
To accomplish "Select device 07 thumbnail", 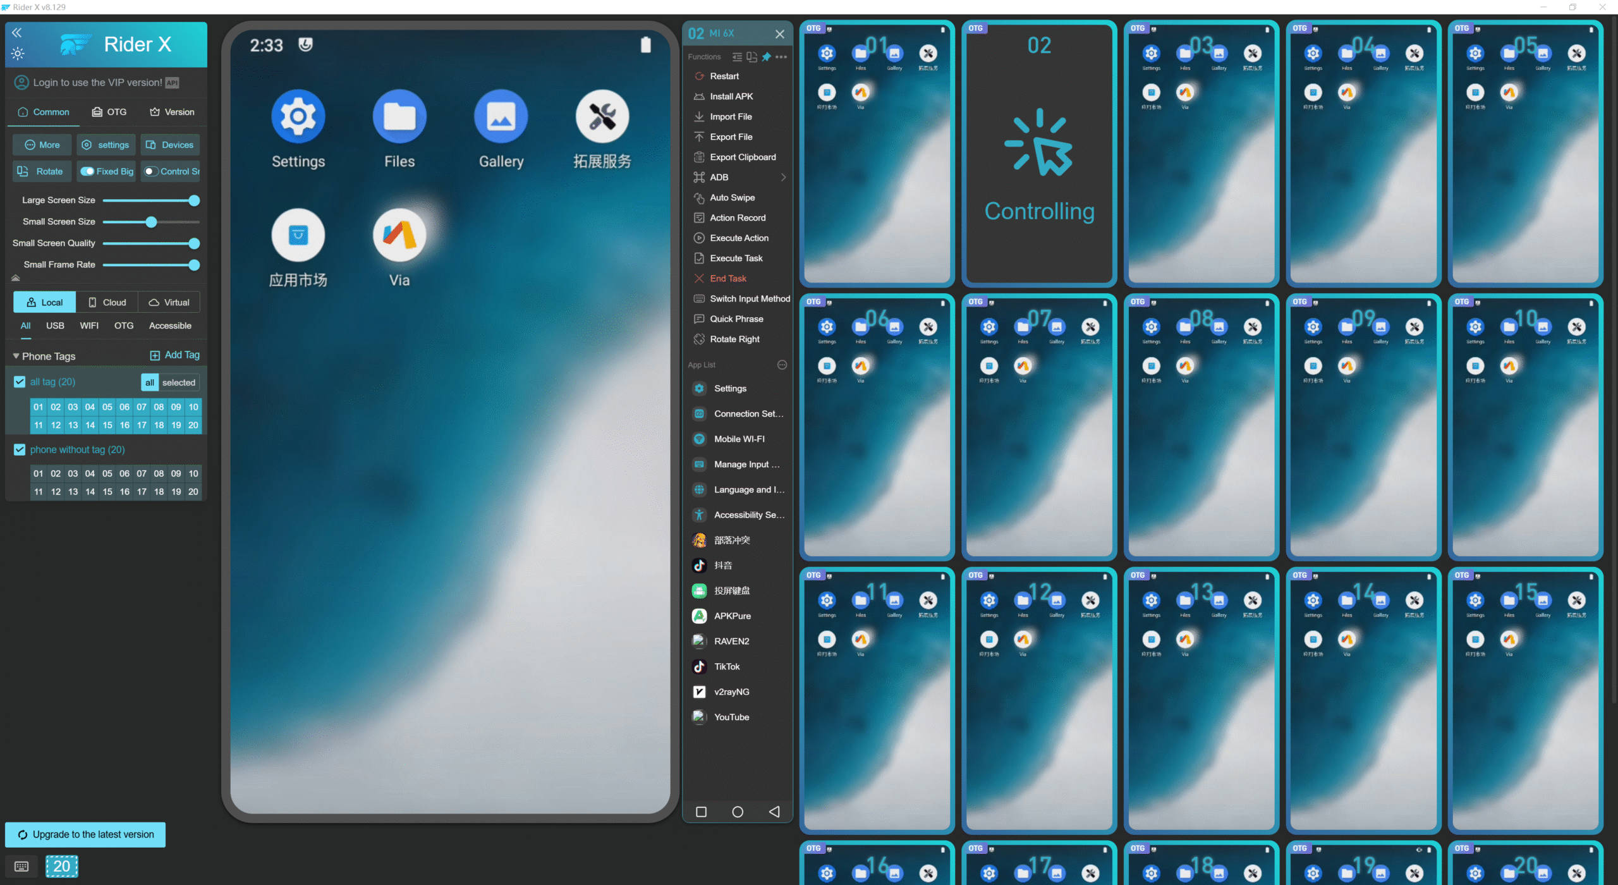I will pyautogui.click(x=1039, y=427).
